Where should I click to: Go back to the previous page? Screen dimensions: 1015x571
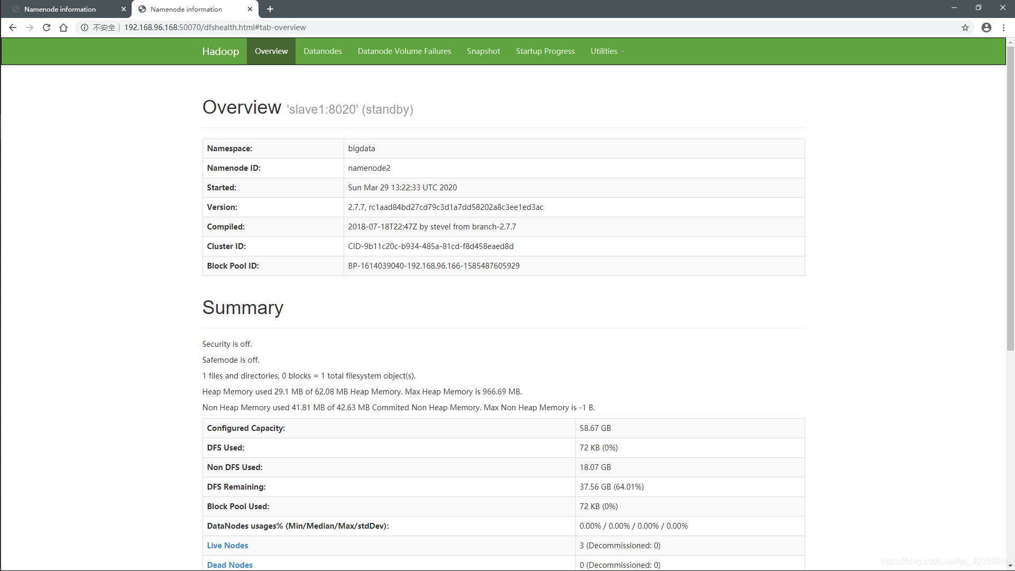tap(13, 27)
